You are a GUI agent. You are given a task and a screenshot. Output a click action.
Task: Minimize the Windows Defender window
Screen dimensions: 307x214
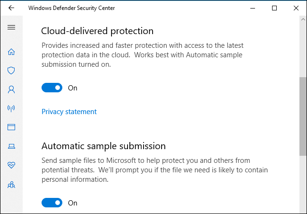tap(253, 8)
